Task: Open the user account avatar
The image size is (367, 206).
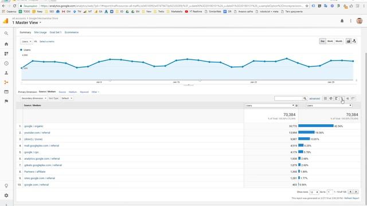Action: [360, 21]
